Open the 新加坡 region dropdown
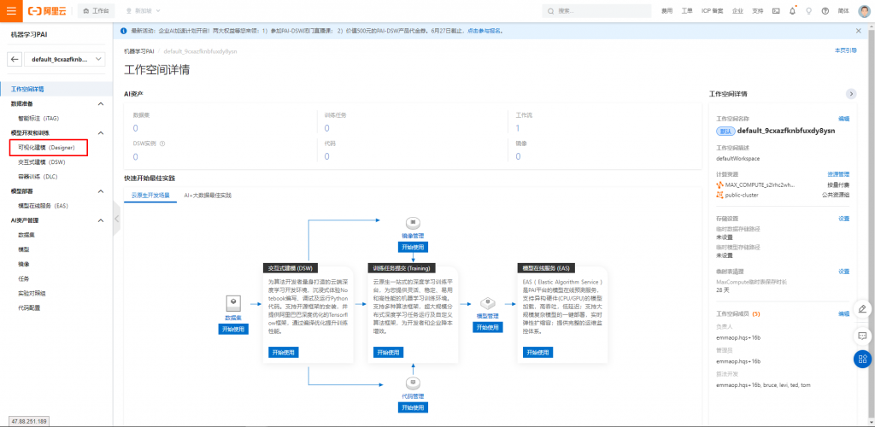The height and width of the screenshot is (427, 875). [144, 10]
